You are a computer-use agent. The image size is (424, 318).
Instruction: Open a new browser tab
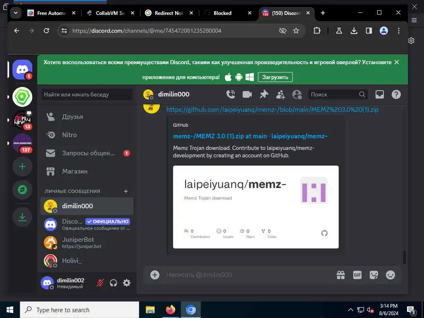323,13
